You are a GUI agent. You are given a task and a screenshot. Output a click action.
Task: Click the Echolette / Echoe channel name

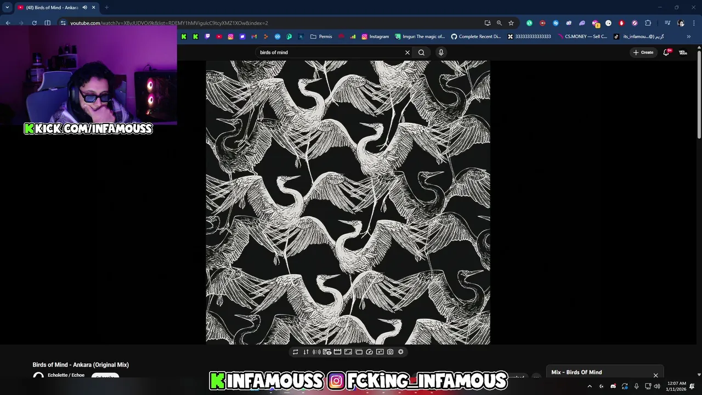[66, 375]
